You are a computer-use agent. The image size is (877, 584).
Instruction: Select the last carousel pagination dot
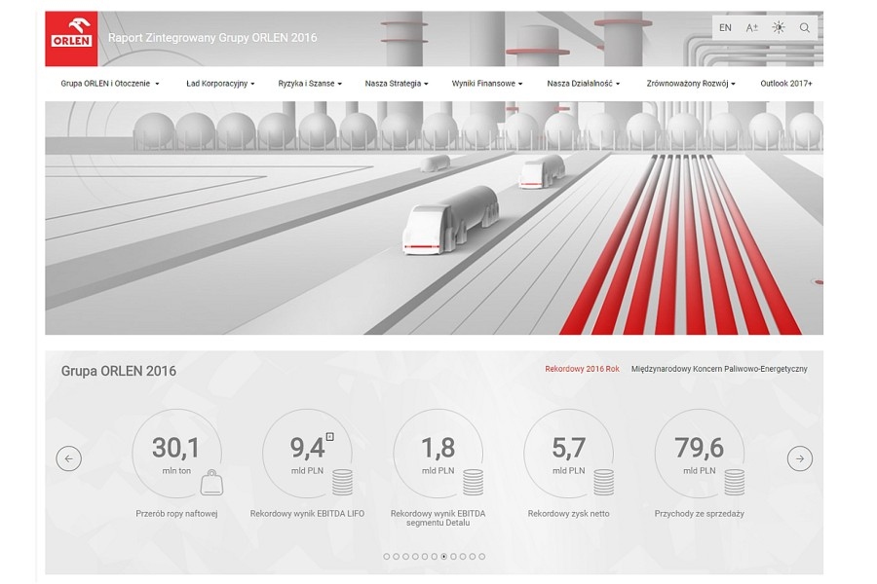pos(481,557)
